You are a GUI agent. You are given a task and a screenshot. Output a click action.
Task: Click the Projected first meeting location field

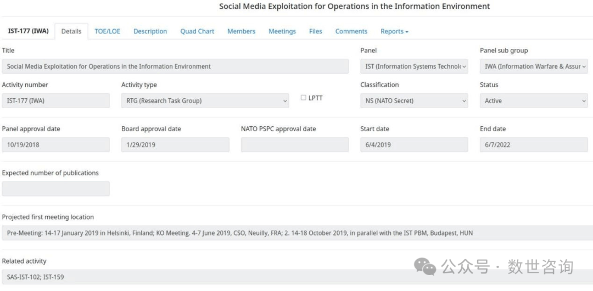click(297, 233)
